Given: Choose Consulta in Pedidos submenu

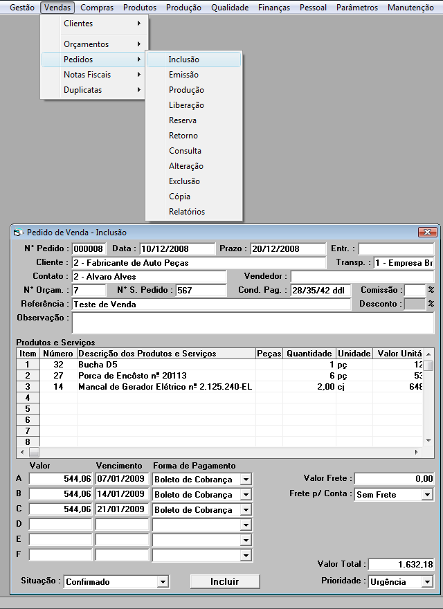Looking at the screenshot, I should 194,151.
